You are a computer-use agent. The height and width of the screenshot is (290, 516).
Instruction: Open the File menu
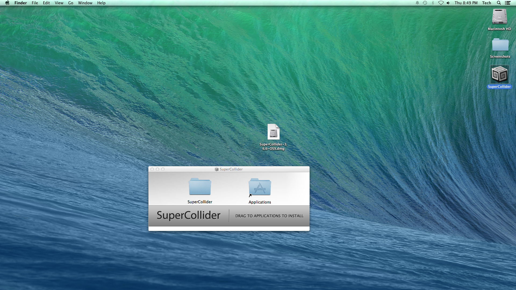(x=35, y=3)
